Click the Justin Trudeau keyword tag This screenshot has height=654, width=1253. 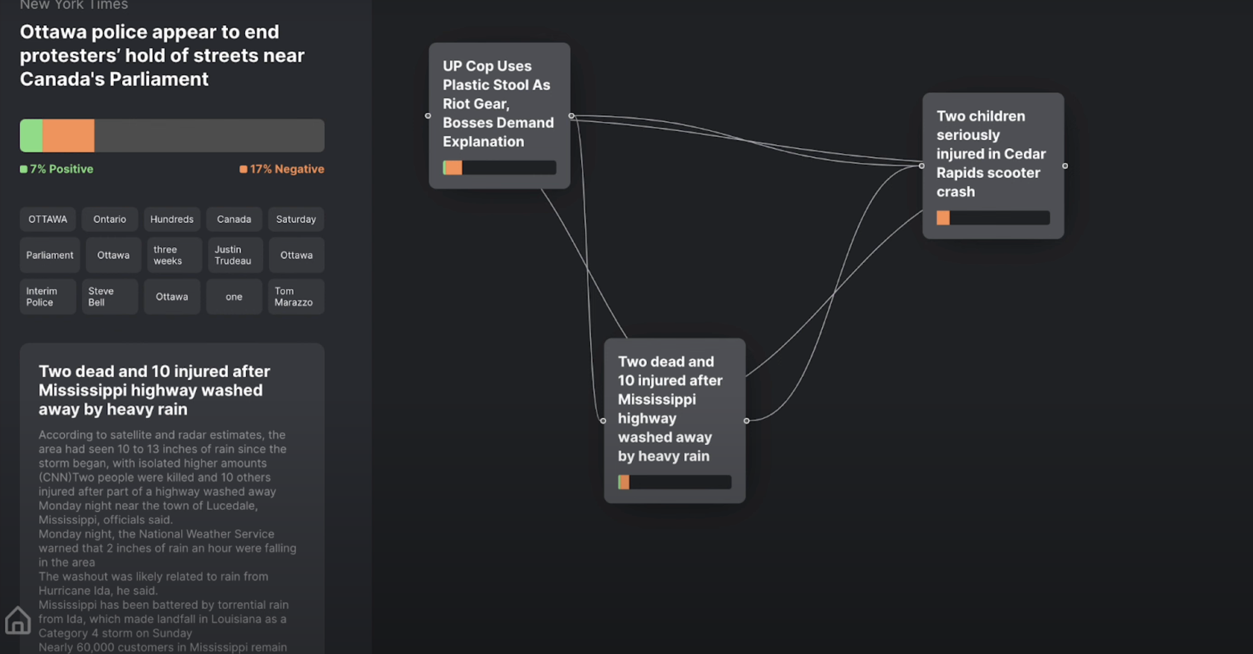235,255
